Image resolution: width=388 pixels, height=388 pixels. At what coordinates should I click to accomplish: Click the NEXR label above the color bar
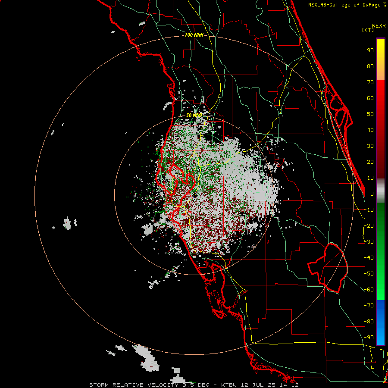pos(379,25)
